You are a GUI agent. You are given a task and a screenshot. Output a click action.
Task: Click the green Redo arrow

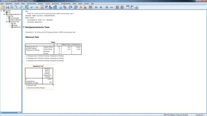pyautogui.click(x=37, y=7)
